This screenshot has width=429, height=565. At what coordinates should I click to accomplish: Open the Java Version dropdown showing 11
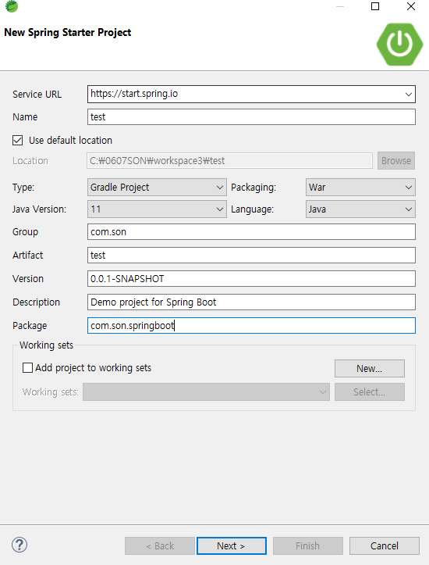point(157,209)
